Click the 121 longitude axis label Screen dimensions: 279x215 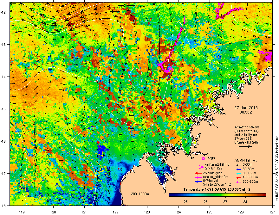(x=84, y=212)
